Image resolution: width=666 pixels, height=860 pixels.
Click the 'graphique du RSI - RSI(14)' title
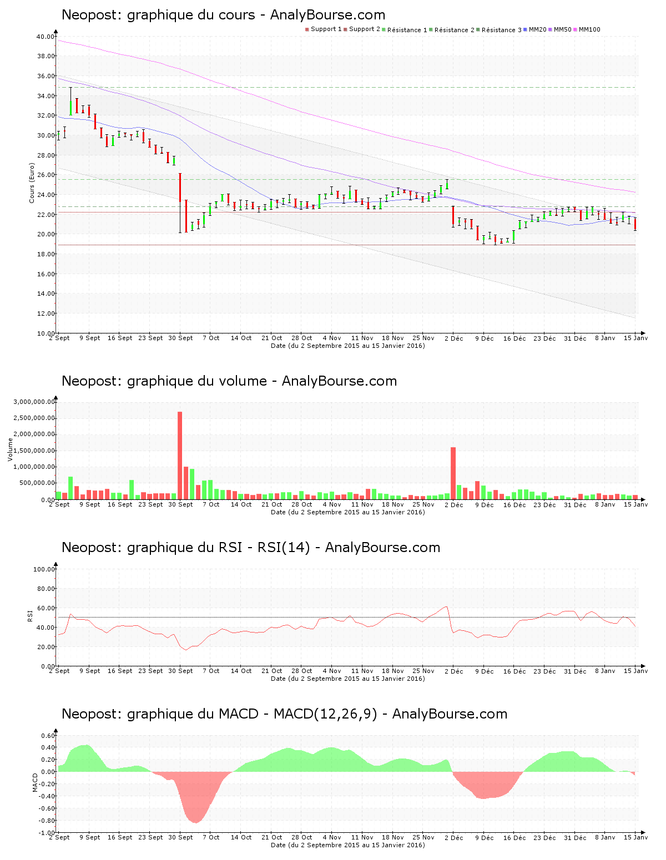(x=251, y=548)
